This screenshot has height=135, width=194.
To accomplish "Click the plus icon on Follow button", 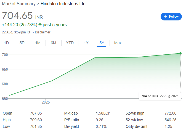I will point(165,17).
